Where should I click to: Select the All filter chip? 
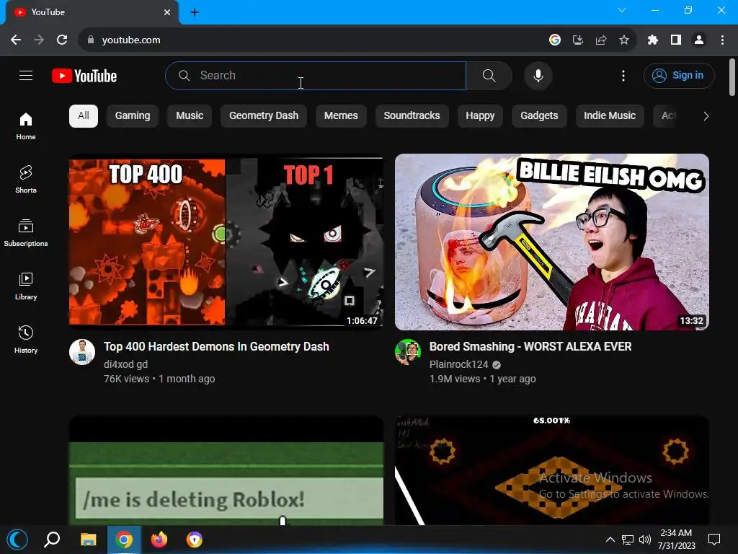(x=84, y=116)
